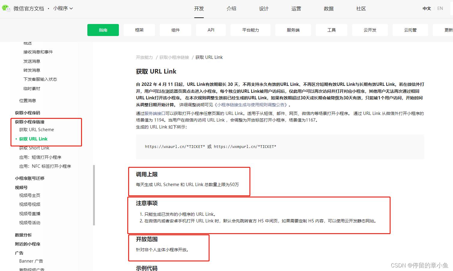
Task: Open 下发客服输入状态 in sidebar
Action: (x=40, y=79)
